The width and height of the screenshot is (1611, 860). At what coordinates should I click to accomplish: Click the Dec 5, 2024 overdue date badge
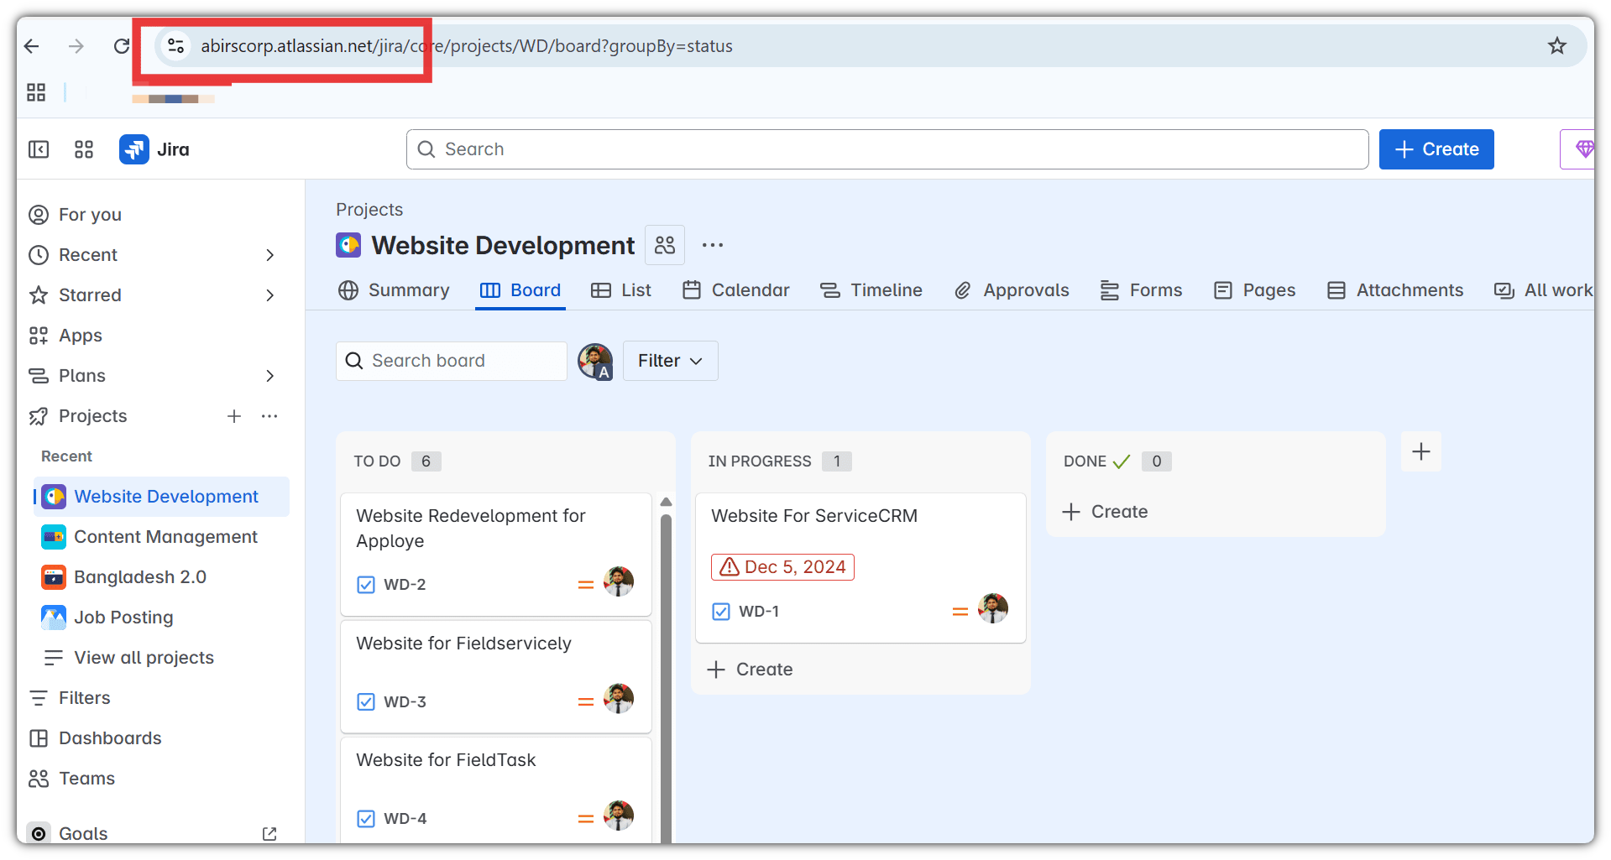click(x=782, y=567)
